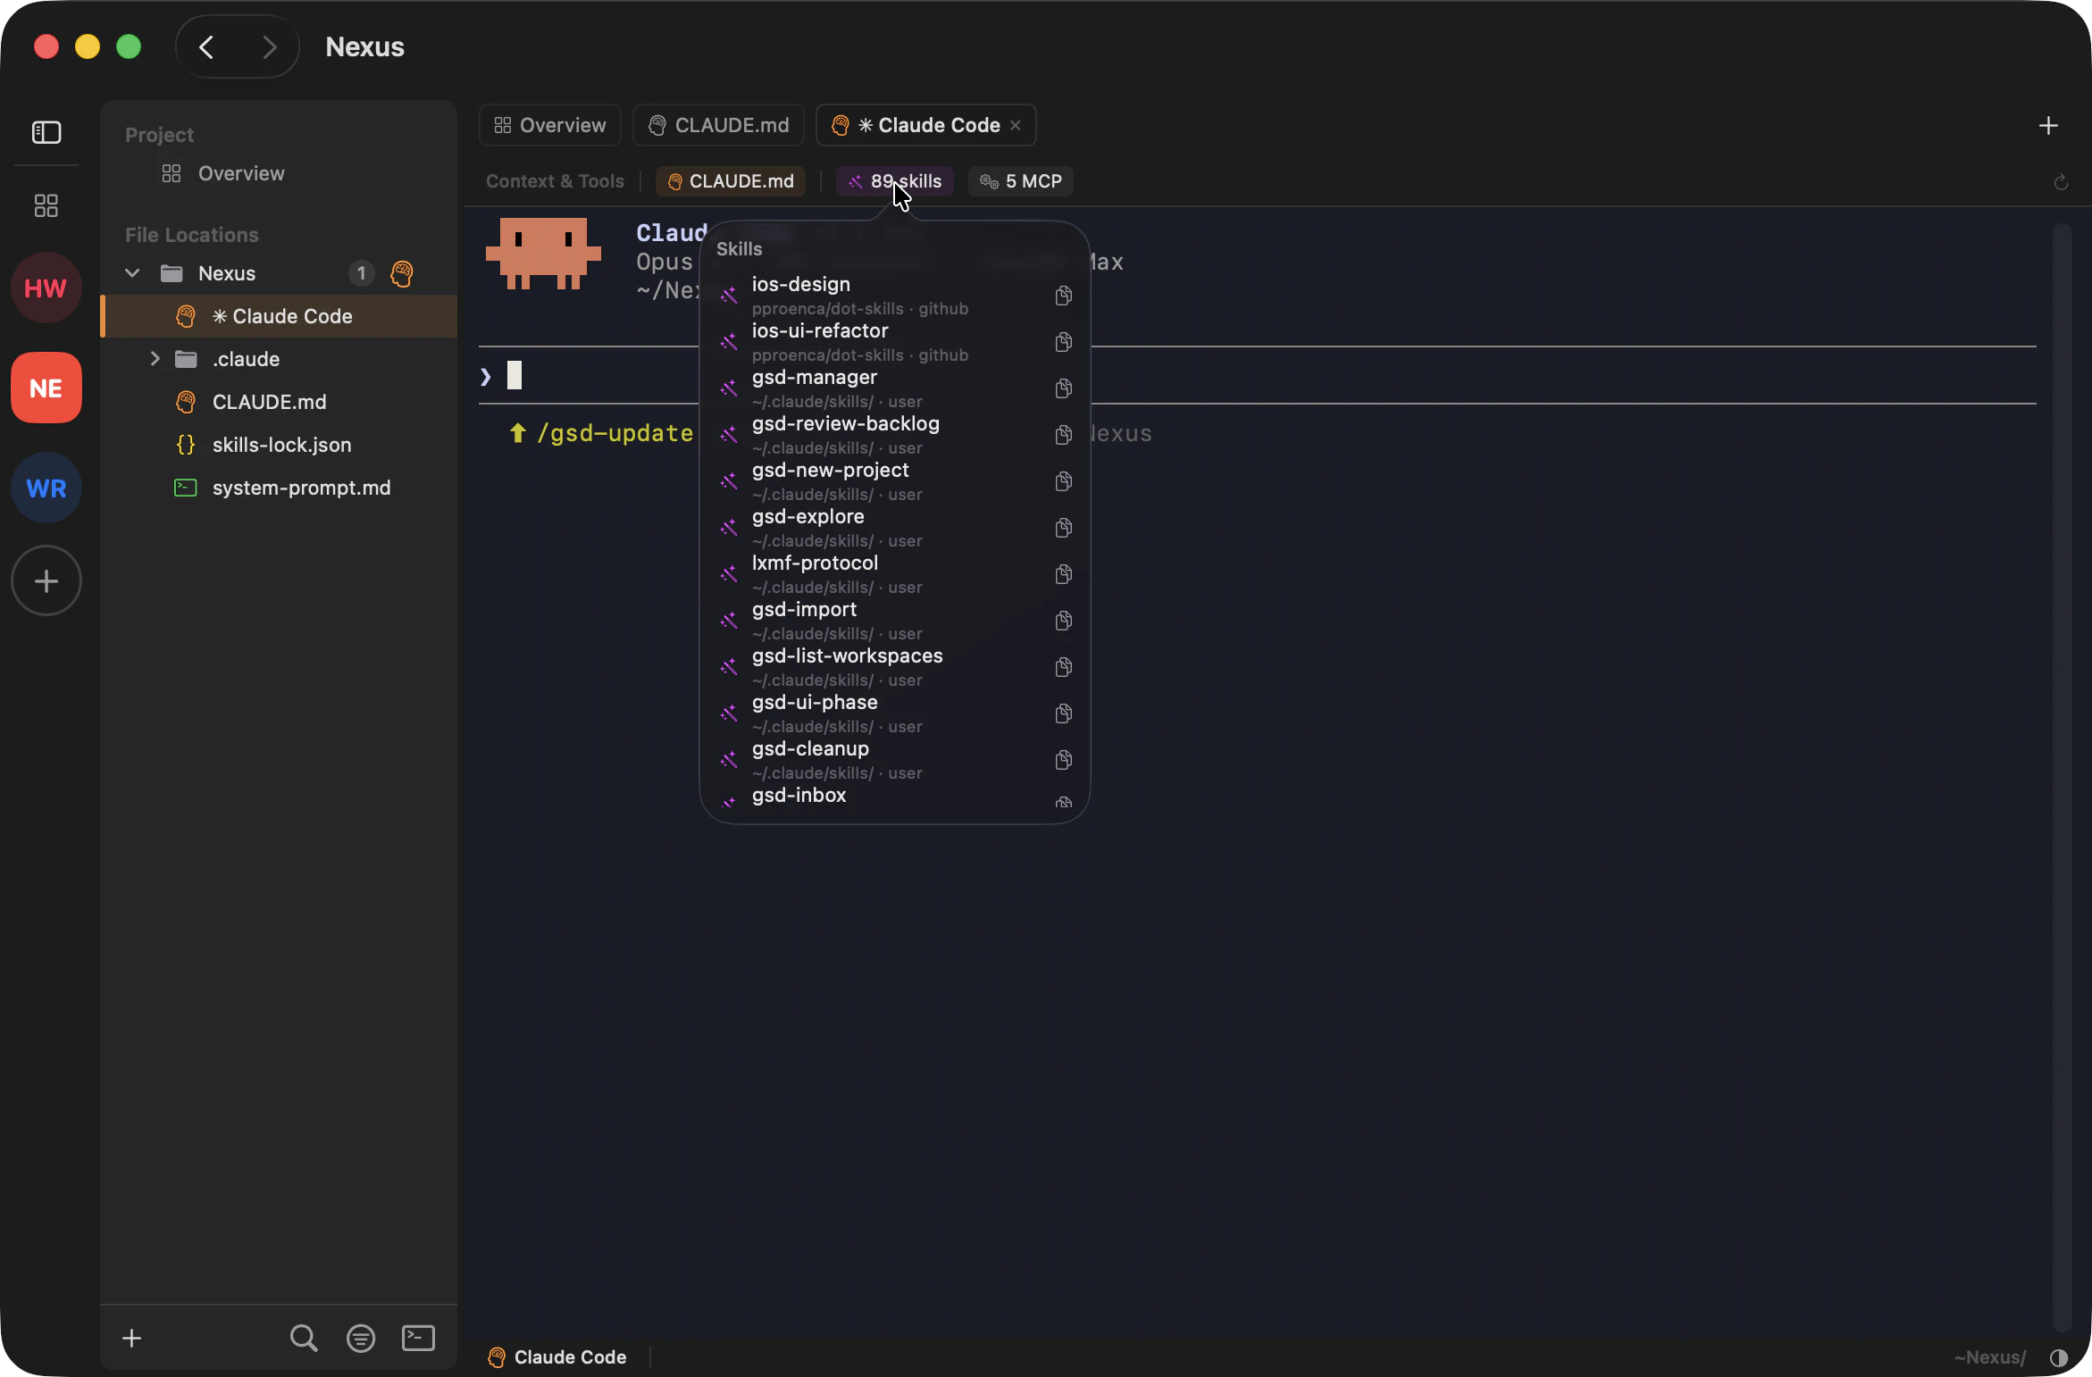The width and height of the screenshot is (2092, 1377).
Task: Collapse the sidebar with the panel toggle icon
Action: 45,132
